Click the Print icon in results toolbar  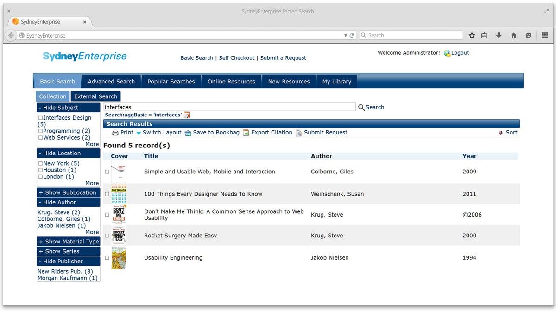click(115, 133)
